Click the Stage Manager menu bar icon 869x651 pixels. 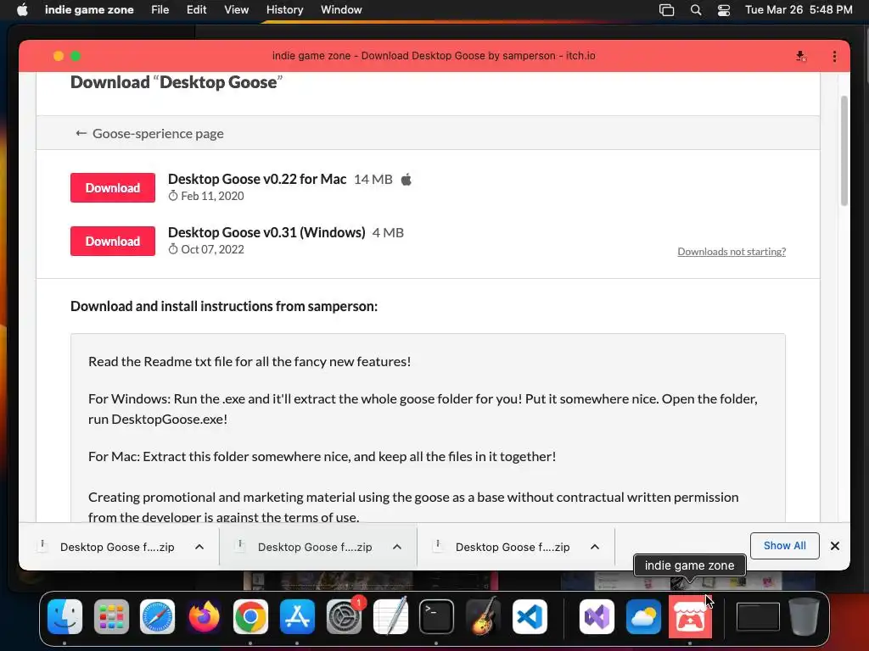point(666,9)
